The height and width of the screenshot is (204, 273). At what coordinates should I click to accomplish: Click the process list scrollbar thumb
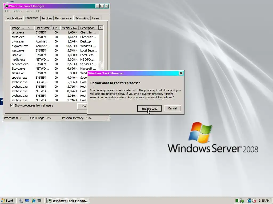tap(101, 45)
